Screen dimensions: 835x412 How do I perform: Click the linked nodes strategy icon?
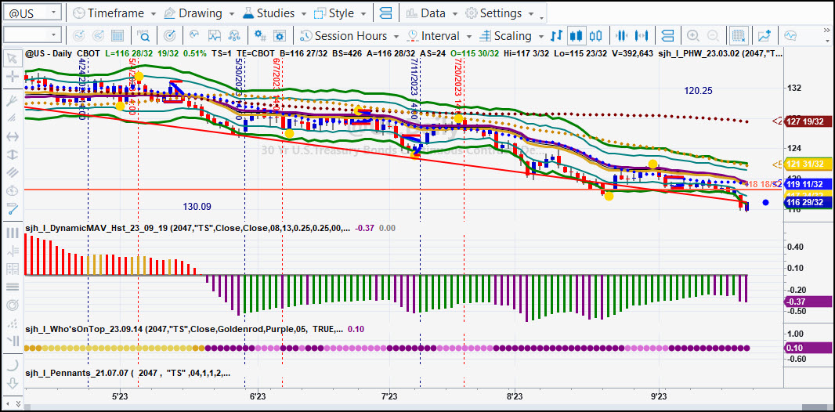pyautogui.click(x=233, y=36)
